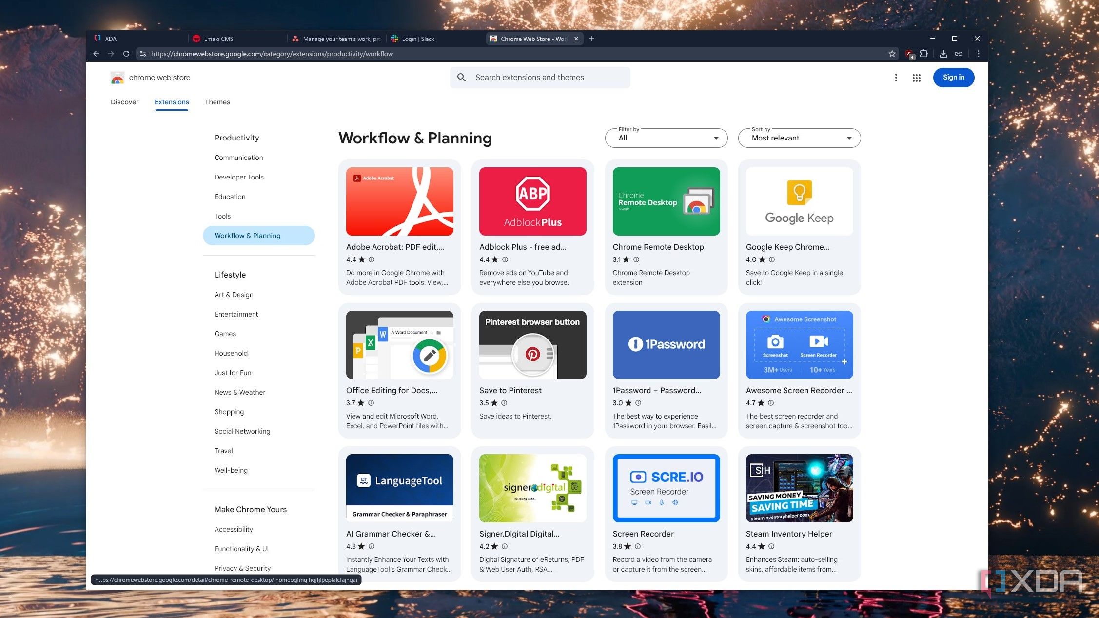Click the rating info icon under Adobe Acrobat
1099x618 pixels.
372,259
